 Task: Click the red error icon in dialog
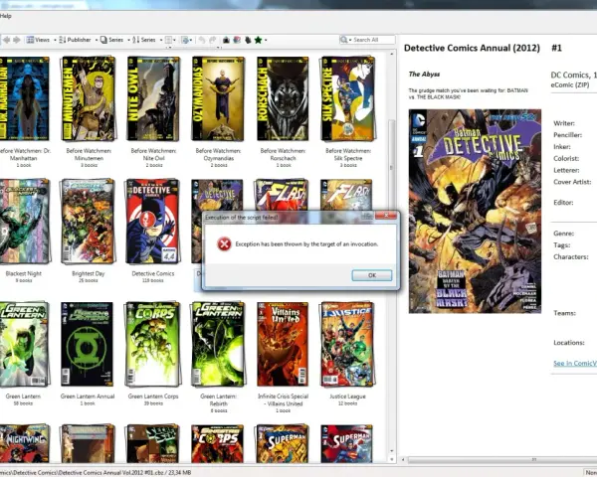224,243
